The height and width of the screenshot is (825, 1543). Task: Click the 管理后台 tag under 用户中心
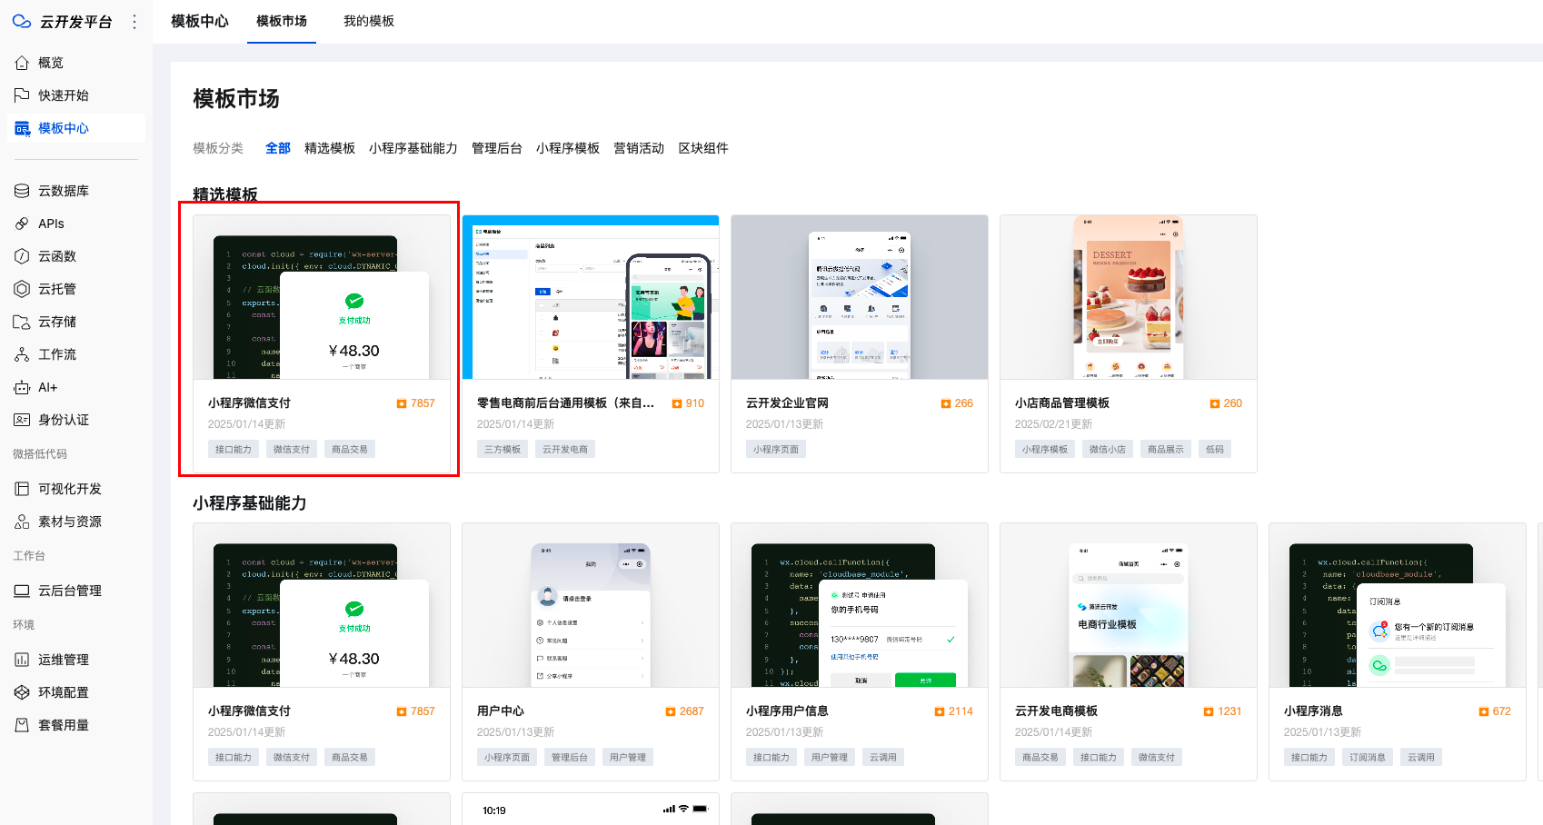570,757
